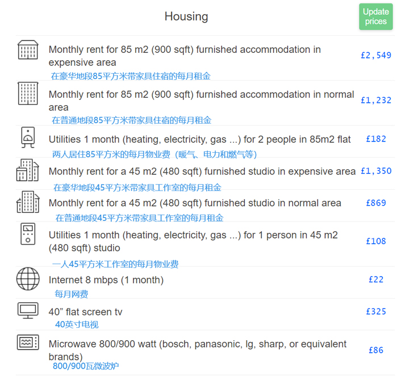Click the £1,350 studio rent price
The image size is (397, 376).
376,172
